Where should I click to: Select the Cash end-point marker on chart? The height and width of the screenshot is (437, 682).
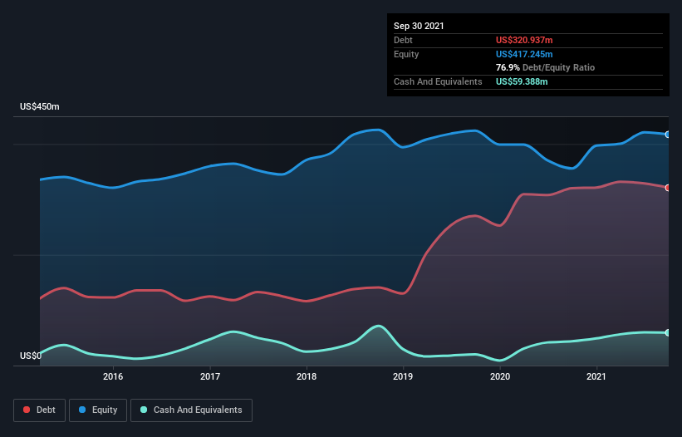coord(667,332)
